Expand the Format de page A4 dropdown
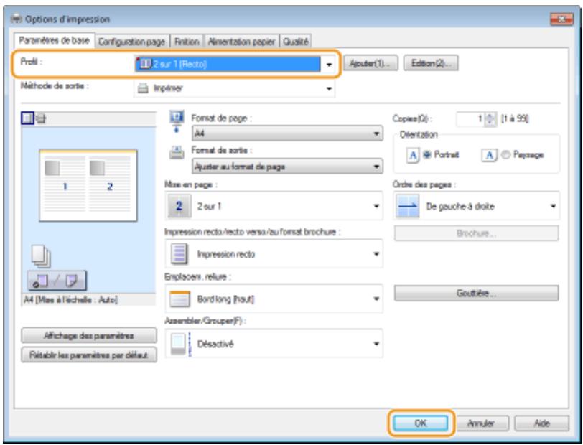 [287, 133]
